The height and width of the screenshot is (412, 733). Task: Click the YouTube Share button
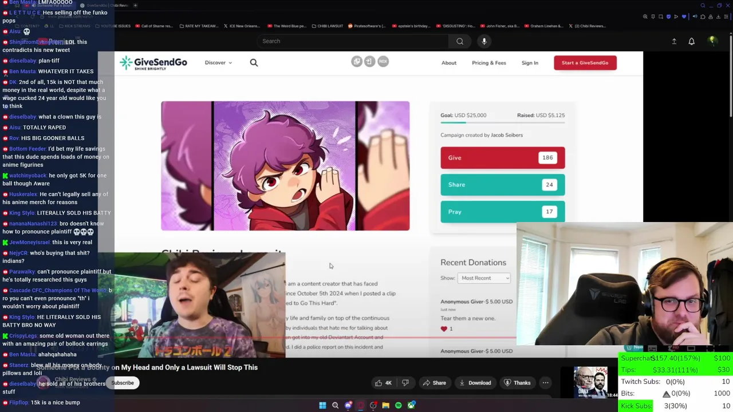[434, 383]
